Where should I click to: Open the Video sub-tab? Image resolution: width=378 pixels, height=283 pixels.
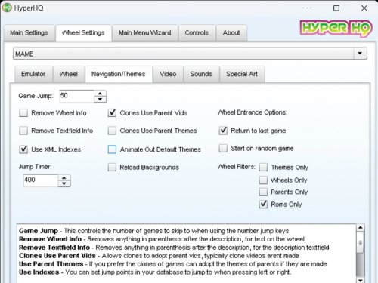[168, 74]
